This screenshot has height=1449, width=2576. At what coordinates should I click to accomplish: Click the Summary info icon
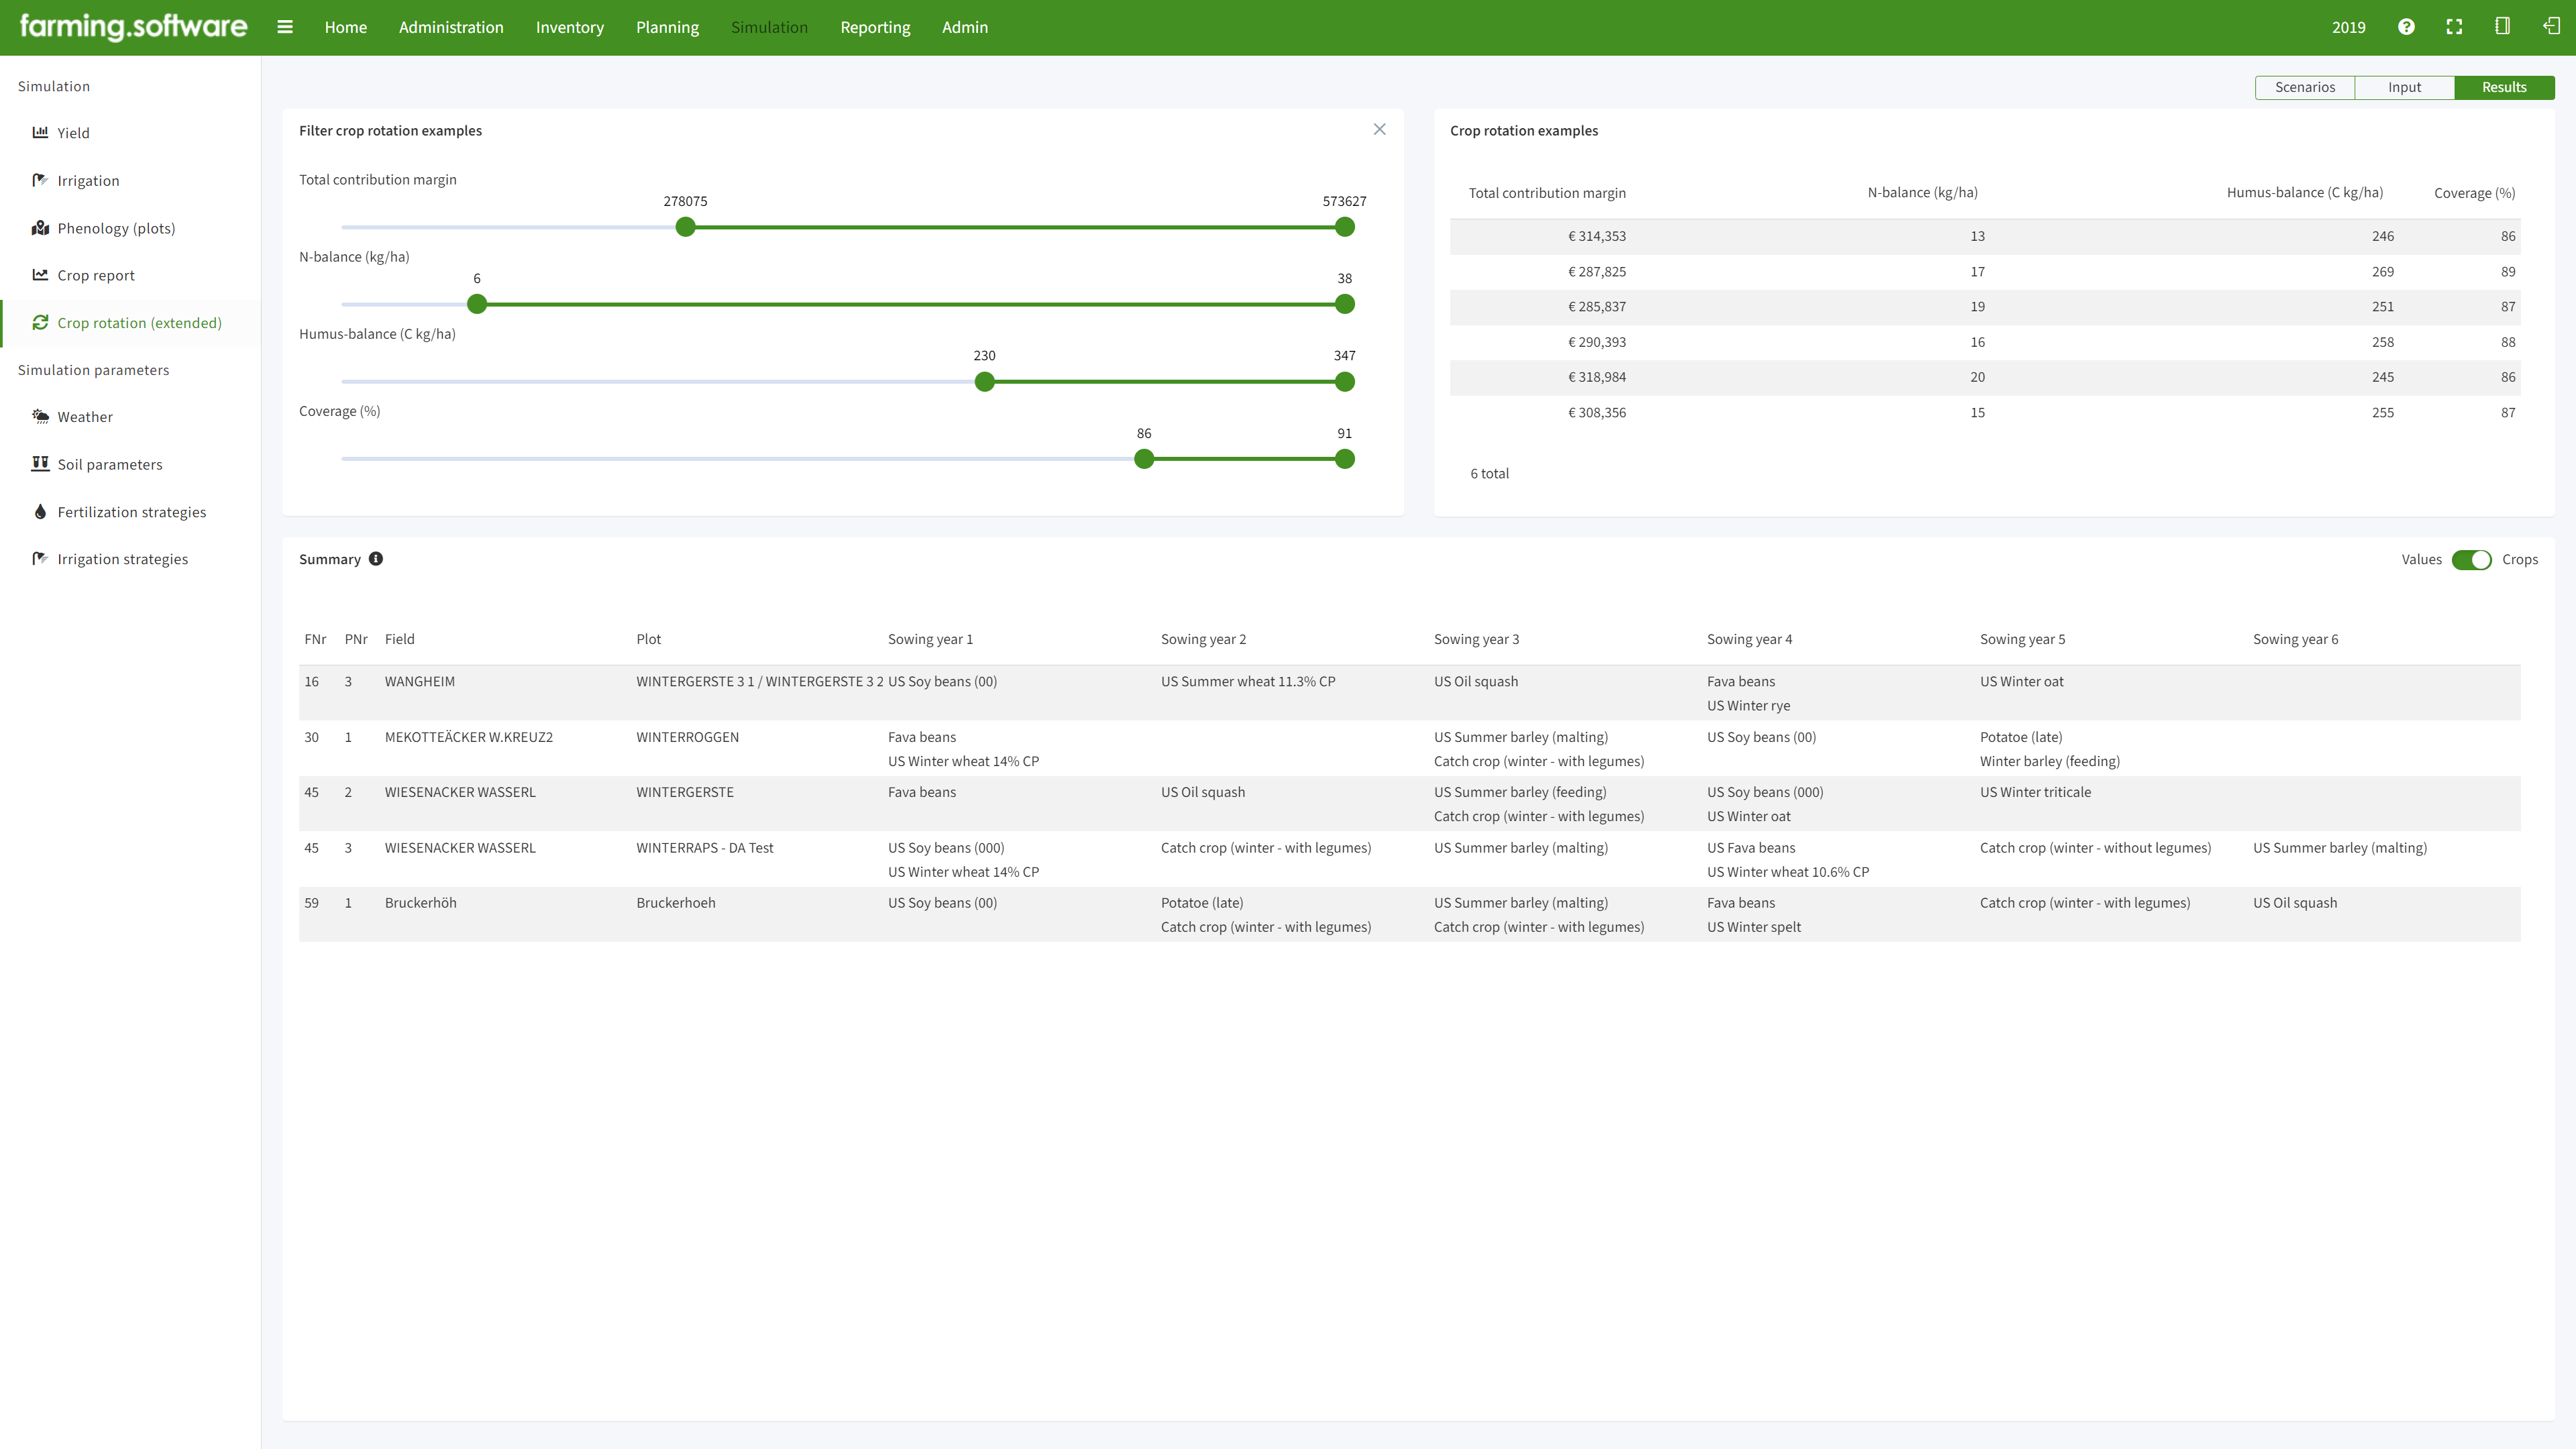[376, 559]
